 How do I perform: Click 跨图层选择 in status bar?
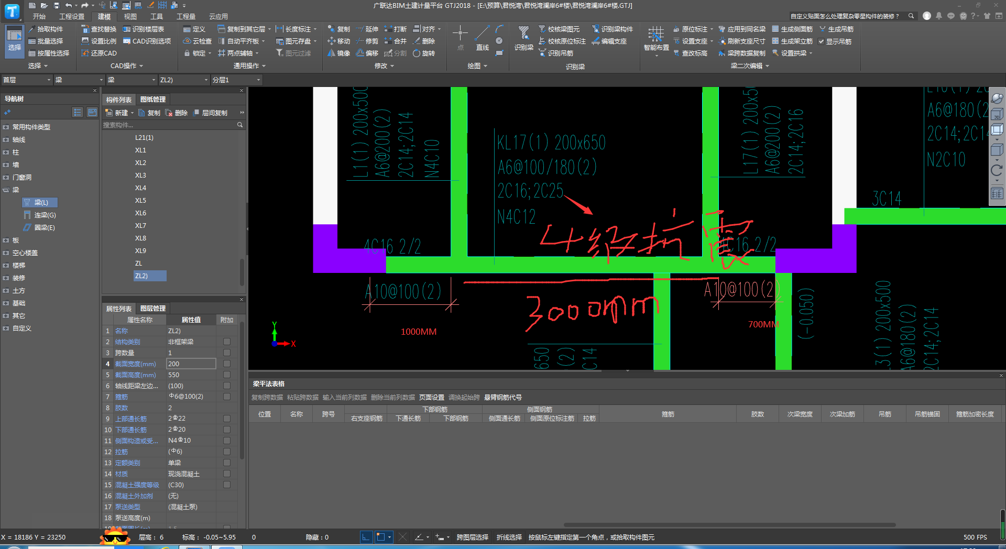point(472,537)
